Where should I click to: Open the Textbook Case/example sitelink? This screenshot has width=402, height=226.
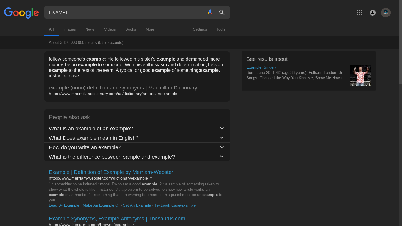175,205
